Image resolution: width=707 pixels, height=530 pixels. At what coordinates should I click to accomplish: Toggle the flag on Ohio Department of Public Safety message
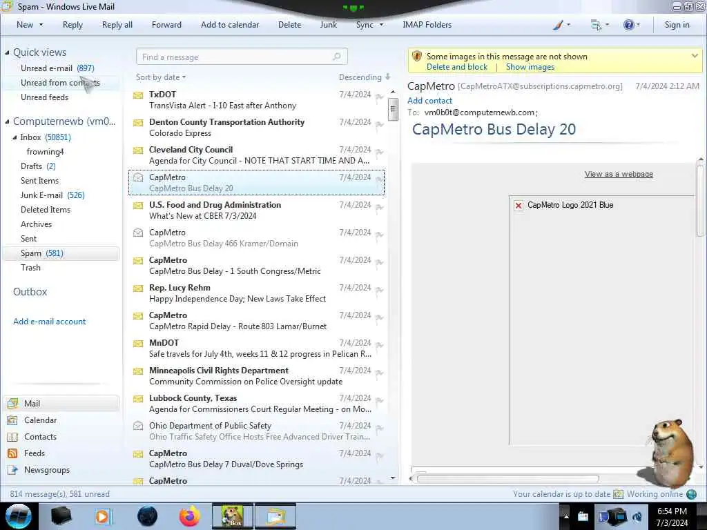click(x=379, y=429)
